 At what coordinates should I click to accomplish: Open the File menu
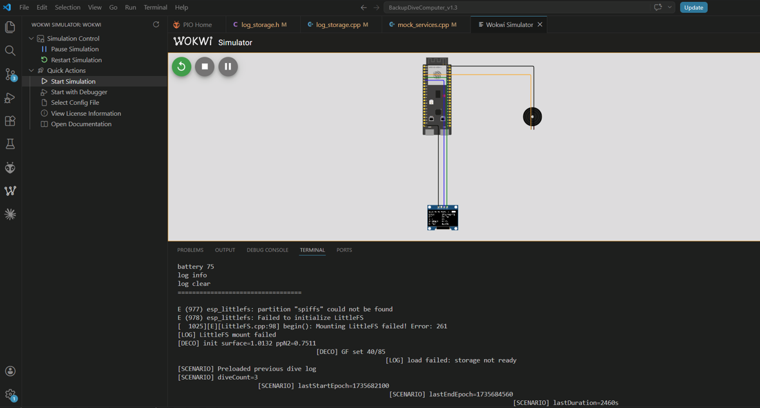click(x=24, y=7)
